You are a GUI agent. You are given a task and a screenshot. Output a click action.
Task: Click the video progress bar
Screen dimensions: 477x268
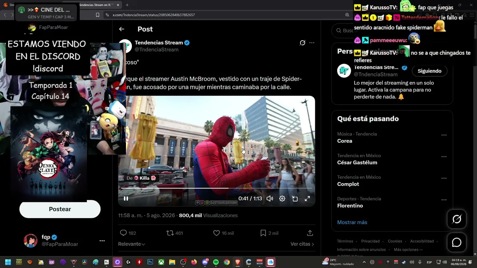217,188
